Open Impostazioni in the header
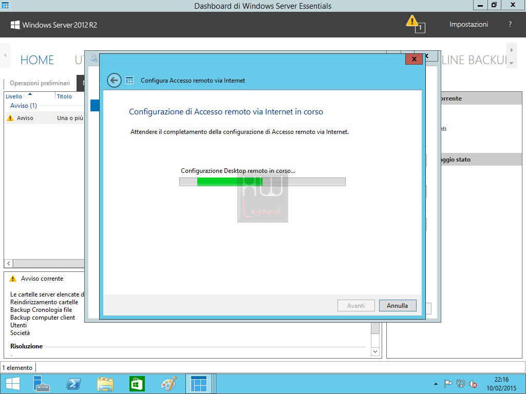Screen dimensions: 526x394 468,24
